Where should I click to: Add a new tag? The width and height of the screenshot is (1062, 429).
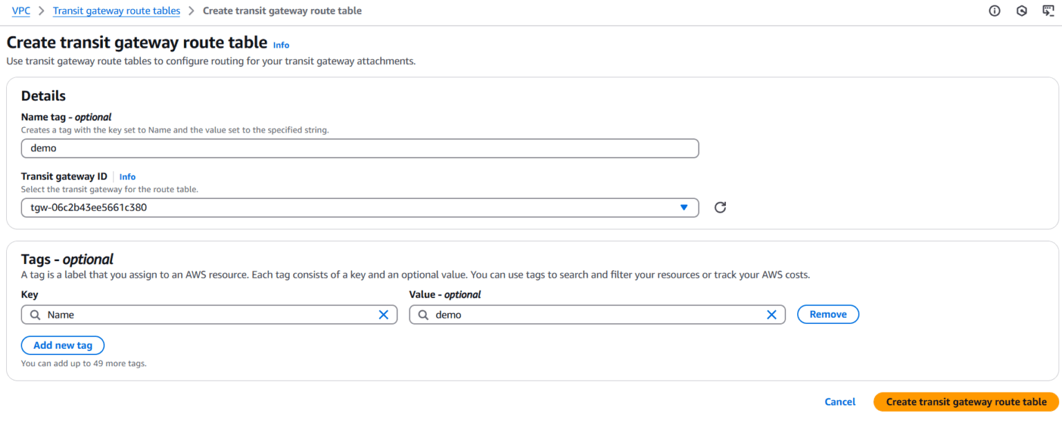click(x=62, y=345)
